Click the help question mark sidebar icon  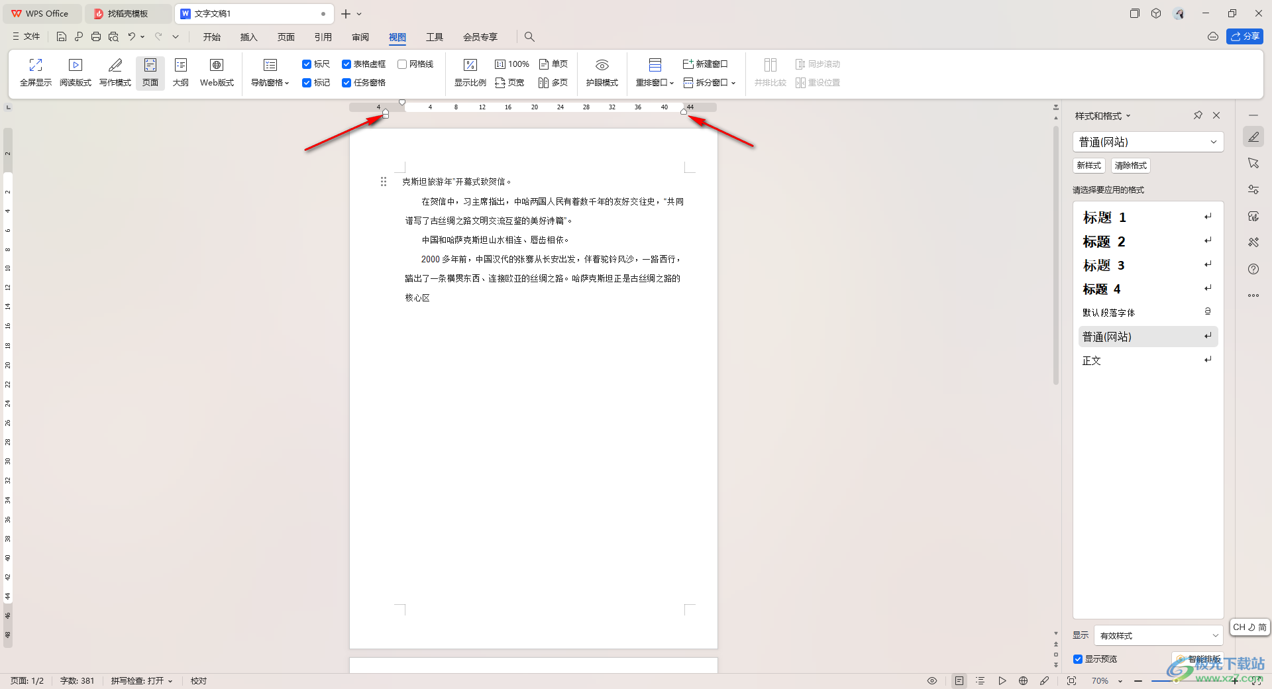click(1253, 269)
